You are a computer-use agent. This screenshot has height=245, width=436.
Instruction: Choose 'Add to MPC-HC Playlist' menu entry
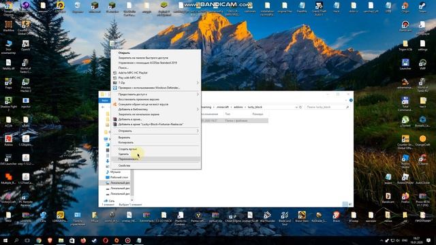156,73
